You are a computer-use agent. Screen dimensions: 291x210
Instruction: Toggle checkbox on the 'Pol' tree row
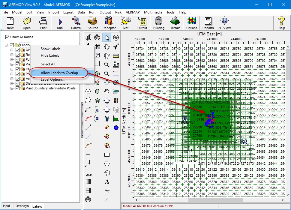[x=17, y=59]
